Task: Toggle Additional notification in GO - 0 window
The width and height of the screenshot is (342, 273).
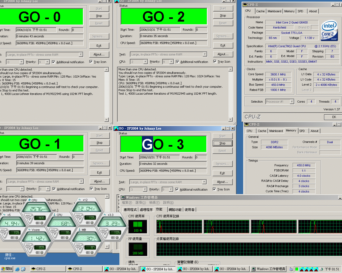Action: point(53,62)
